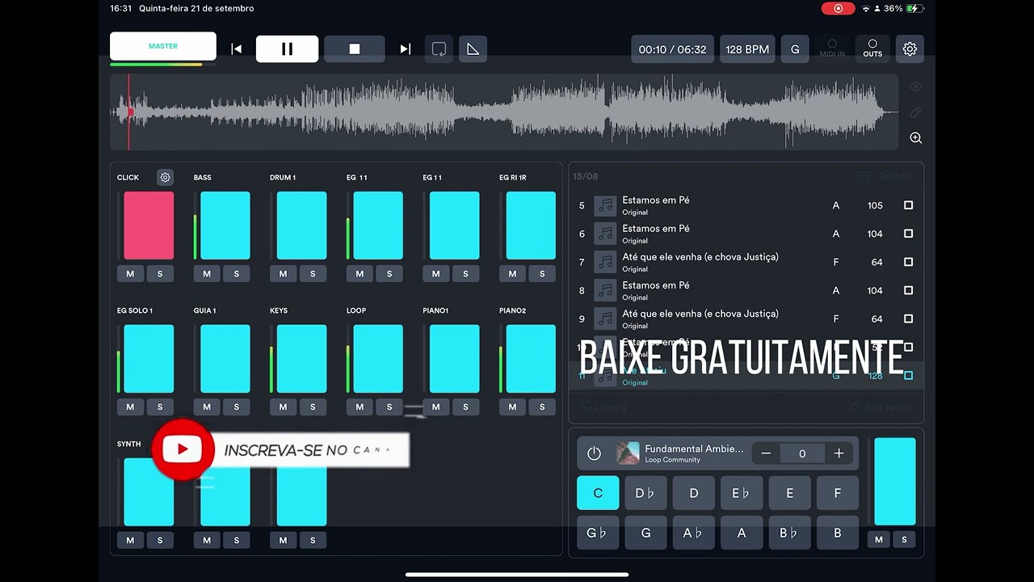Select the MASTER tab
The image size is (1034, 582).
[163, 46]
